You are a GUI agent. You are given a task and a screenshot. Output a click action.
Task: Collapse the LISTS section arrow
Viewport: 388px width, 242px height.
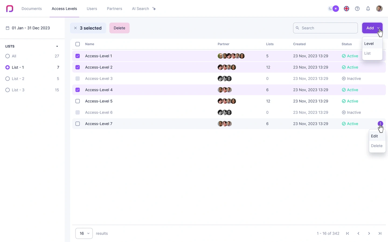click(x=57, y=46)
